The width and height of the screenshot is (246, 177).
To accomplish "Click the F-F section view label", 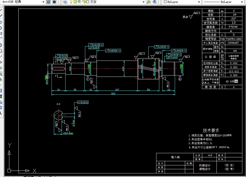I will 58,104.
